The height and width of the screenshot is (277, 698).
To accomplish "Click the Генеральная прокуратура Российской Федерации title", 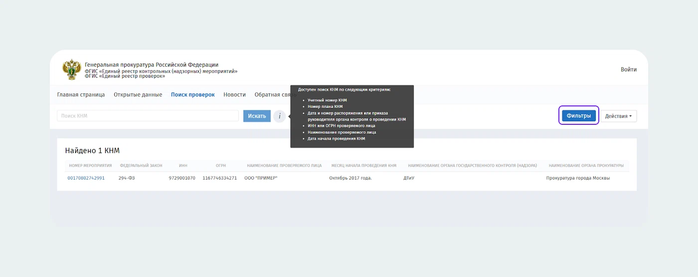I will point(152,65).
